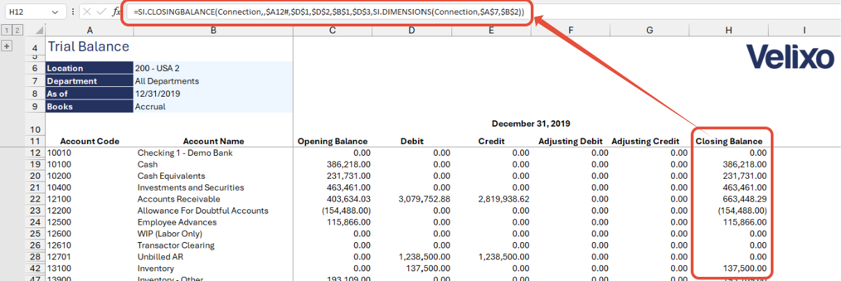The height and width of the screenshot is (281, 841).
Task: Click account code 10010 cell
Action: (x=90, y=152)
